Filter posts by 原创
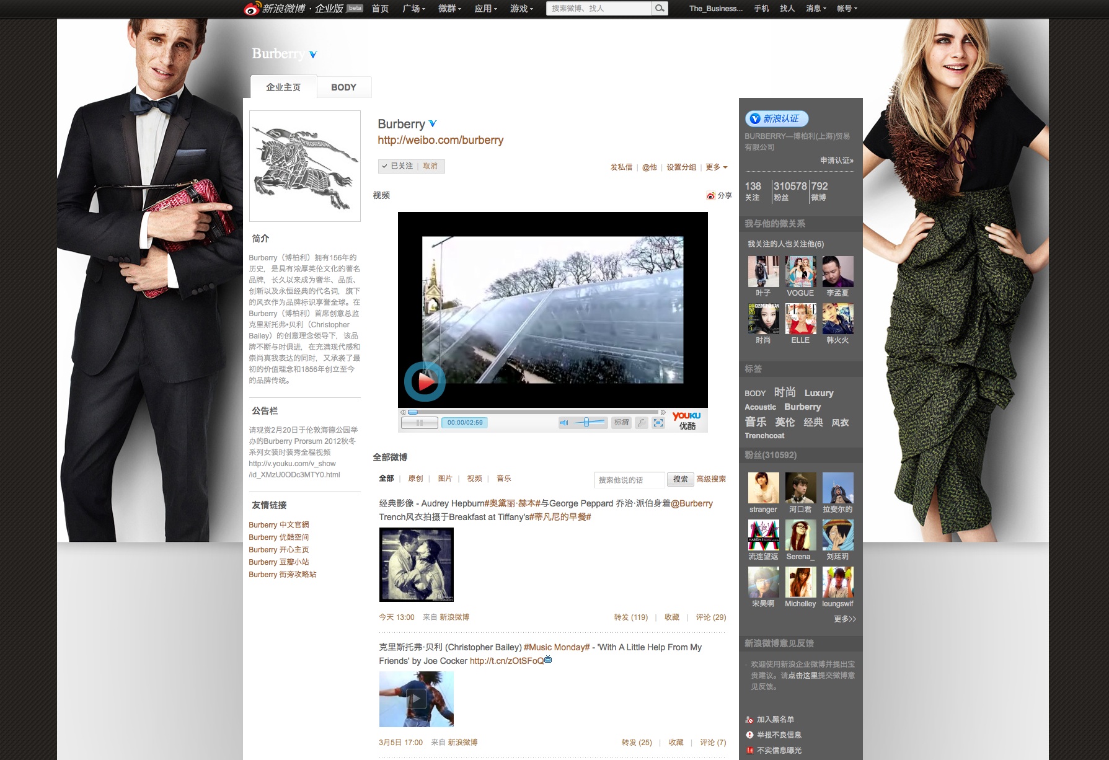Viewport: 1109px width, 760px height. (x=415, y=479)
